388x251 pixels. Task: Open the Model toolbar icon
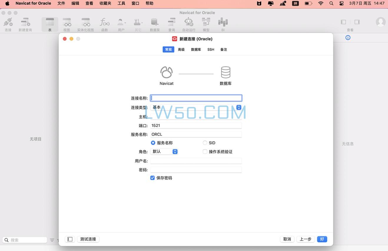click(206, 22)
